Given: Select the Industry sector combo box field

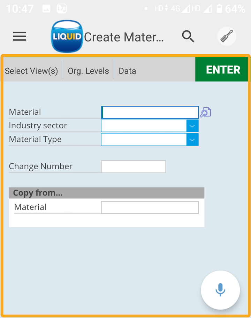Looking at the screenshot, I should tap(144, 126).
